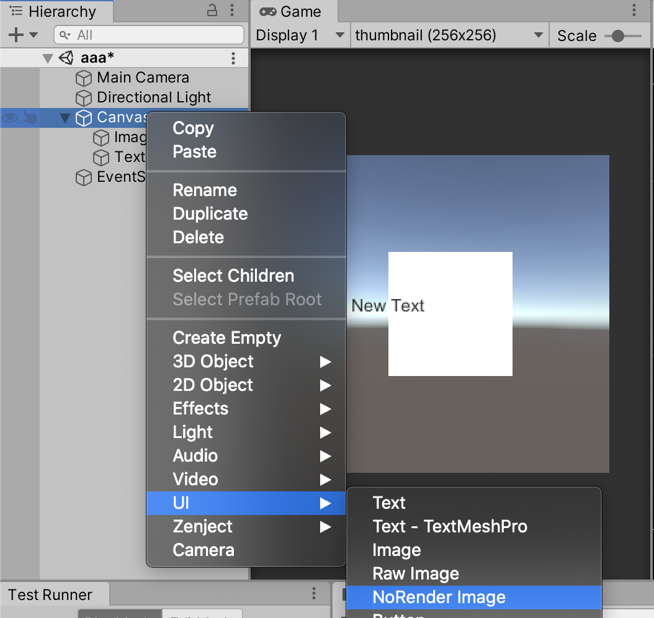
Task: Switch to the Test Runner tab
Action: click(55, 594)
